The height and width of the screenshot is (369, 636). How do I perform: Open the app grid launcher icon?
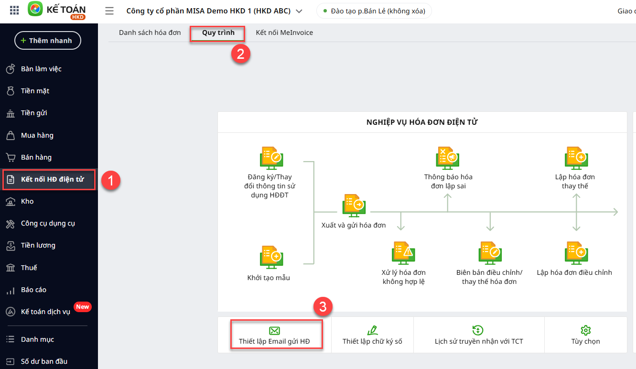[14, 11]
